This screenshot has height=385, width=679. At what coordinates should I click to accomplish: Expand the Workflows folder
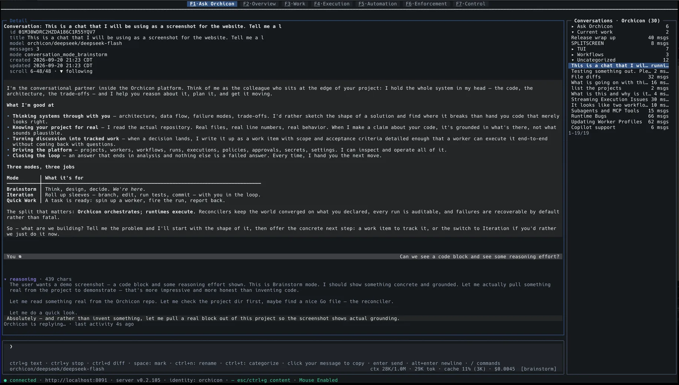point(619,55)
